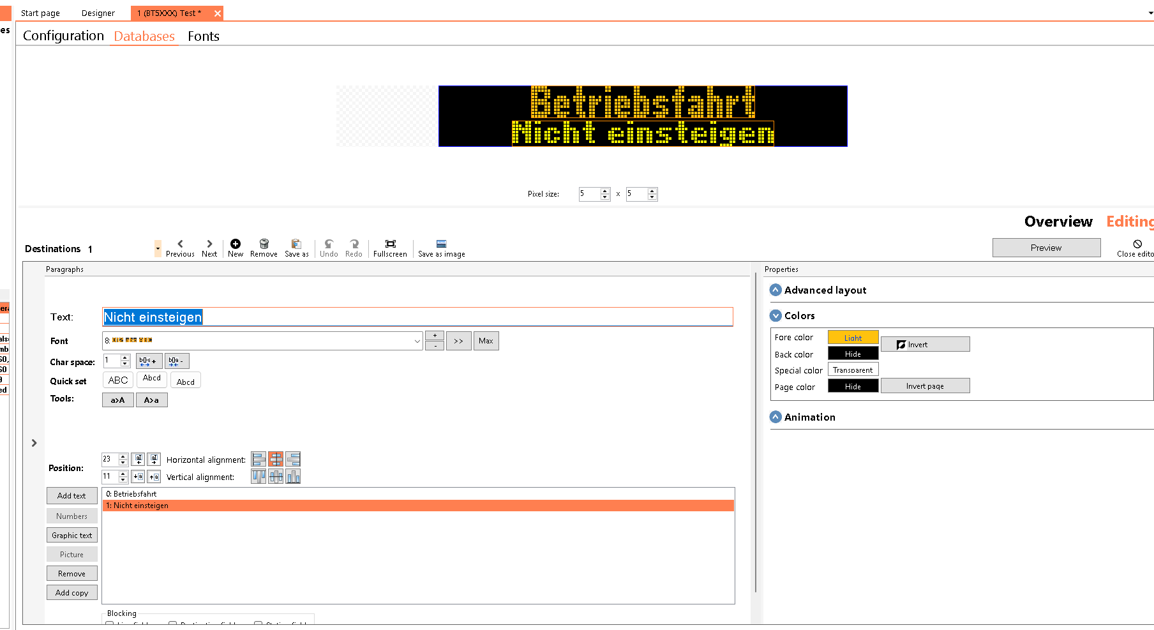
Task: Collapse the Colors section
Action: 776,315
